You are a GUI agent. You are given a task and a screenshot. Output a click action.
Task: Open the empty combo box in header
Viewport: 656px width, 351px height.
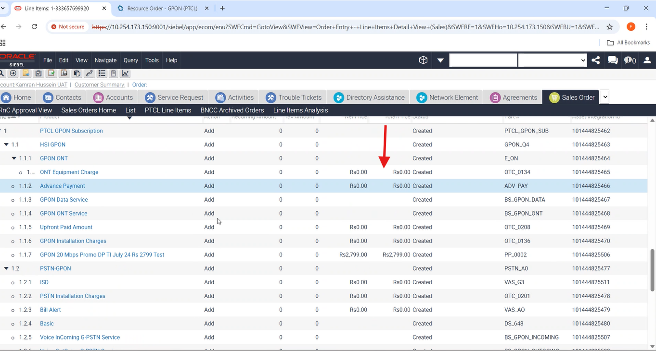(x=552, y=60)
